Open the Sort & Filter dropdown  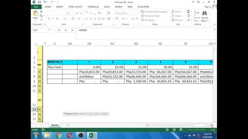click(196, 16)
